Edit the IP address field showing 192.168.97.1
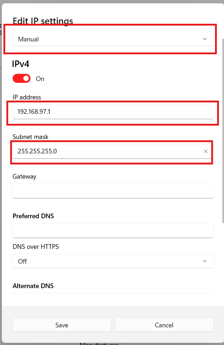 pos(113,112)
